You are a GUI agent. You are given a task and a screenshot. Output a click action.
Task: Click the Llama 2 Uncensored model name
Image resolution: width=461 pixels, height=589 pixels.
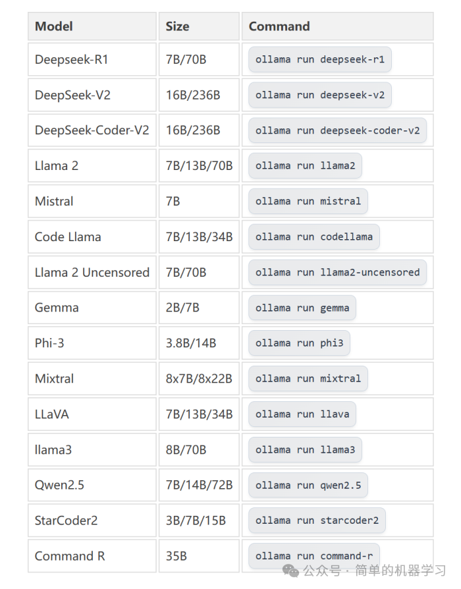click(x=92, y=272)
